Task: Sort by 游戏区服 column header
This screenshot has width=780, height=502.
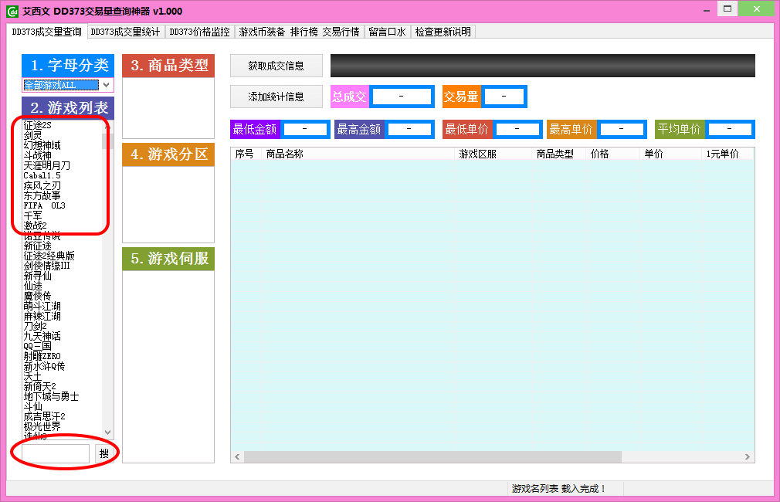Action: 493,154
